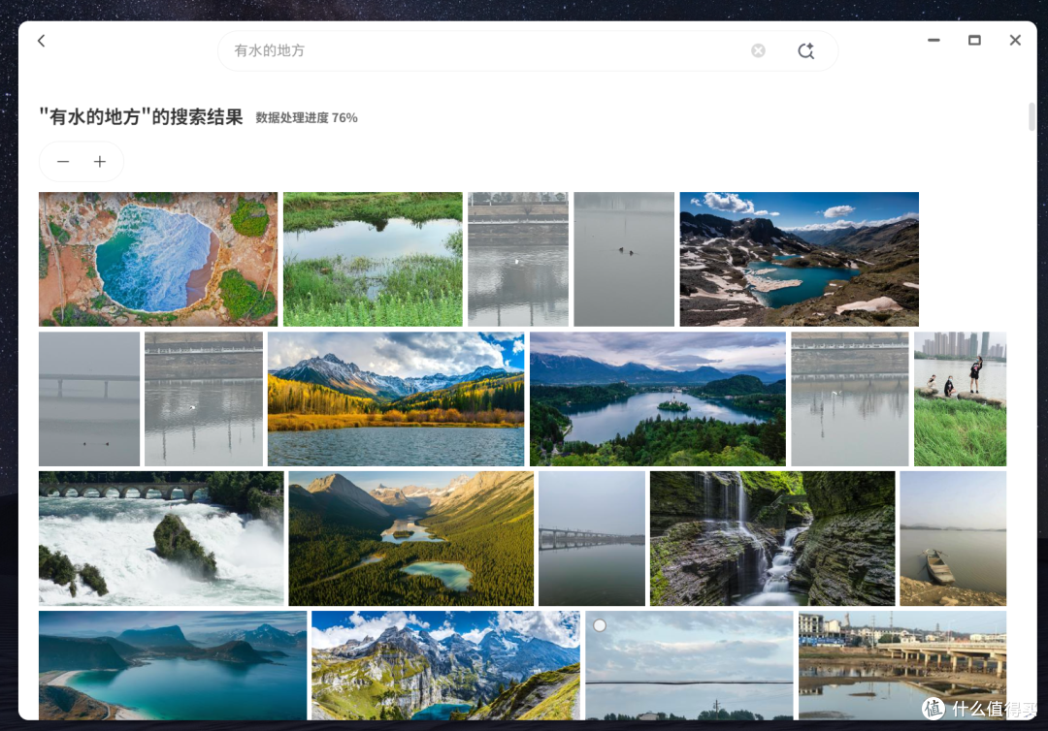This screenshot has width=1048, height=731.
Task: Run AI search with the magnifier icon
Action: click(x=806, y=50)
